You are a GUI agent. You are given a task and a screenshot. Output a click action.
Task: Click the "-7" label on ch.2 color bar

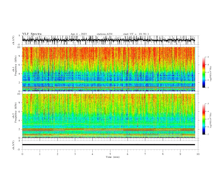pos(208,134)
